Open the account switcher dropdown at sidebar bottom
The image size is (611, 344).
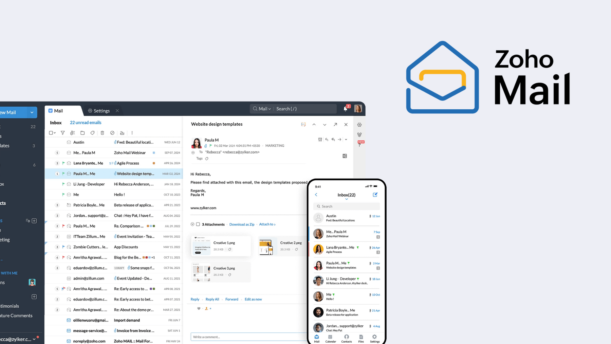(x=34, y=339)
